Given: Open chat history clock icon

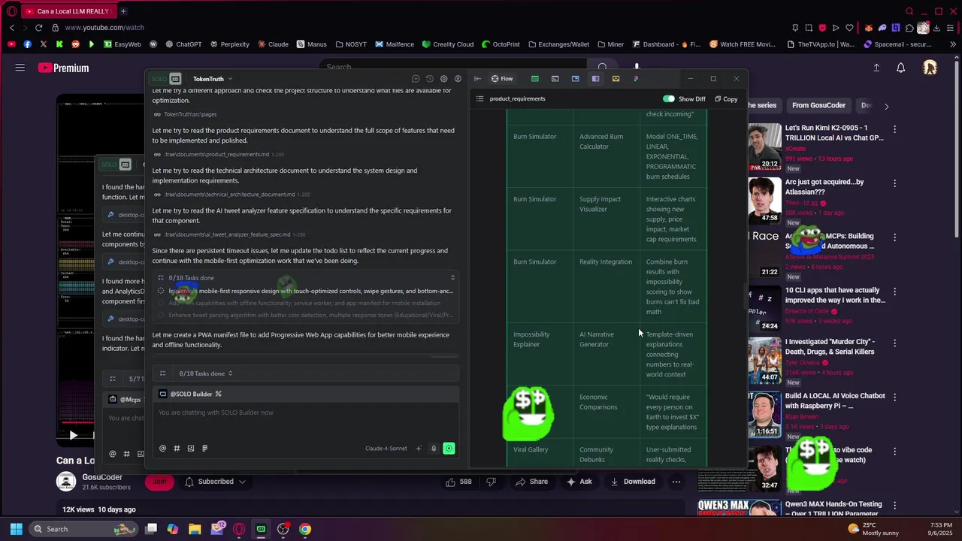Looking at the screenshot, I should [430, 79].
